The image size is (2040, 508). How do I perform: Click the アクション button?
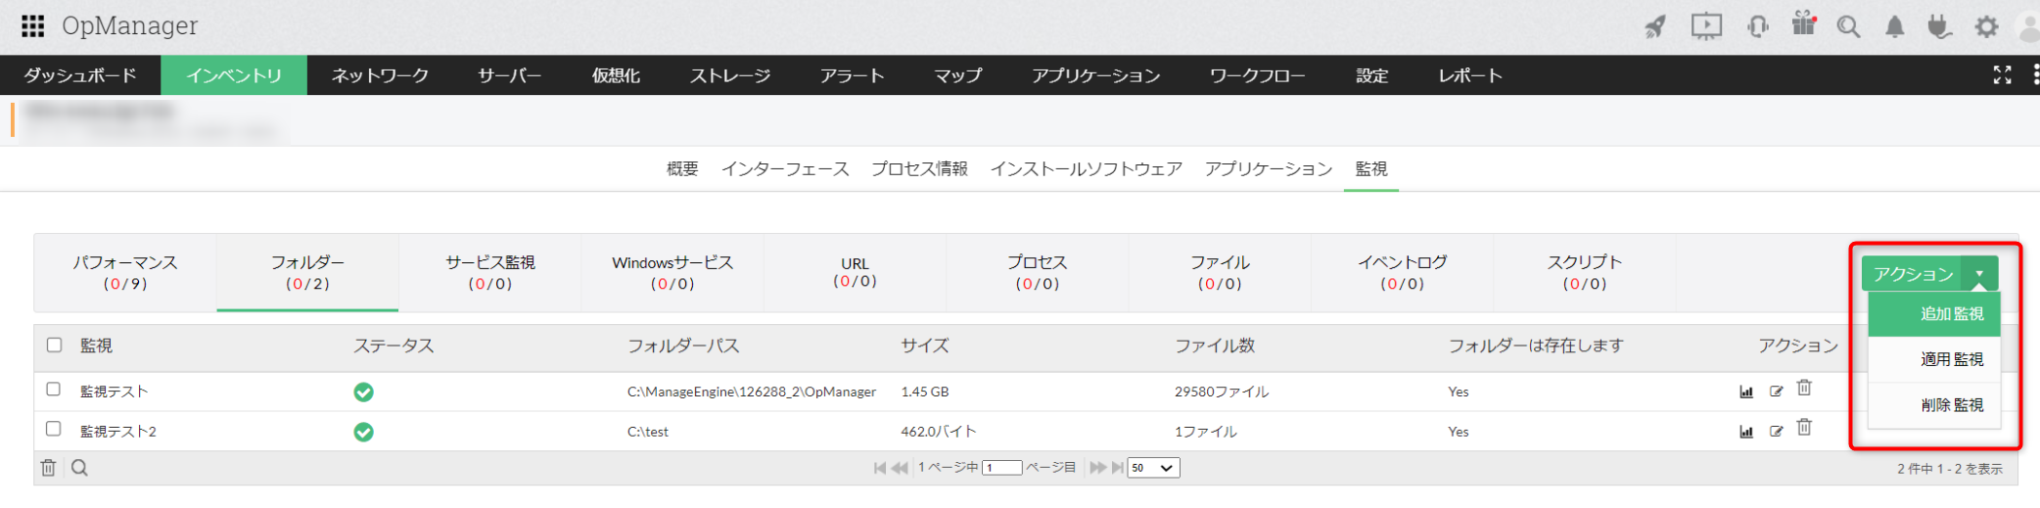pyautogui.click(x=1913, y=274)
